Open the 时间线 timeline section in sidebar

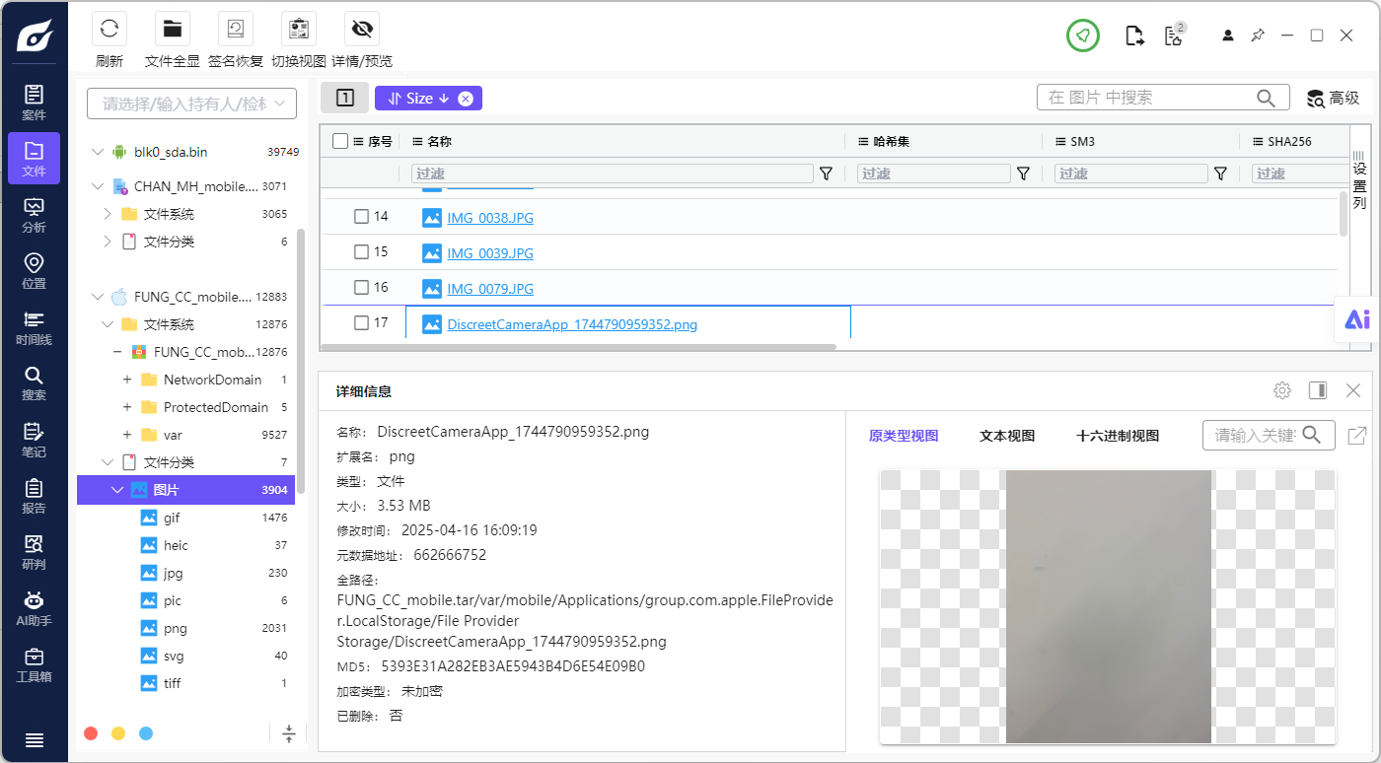coord(34,327)
